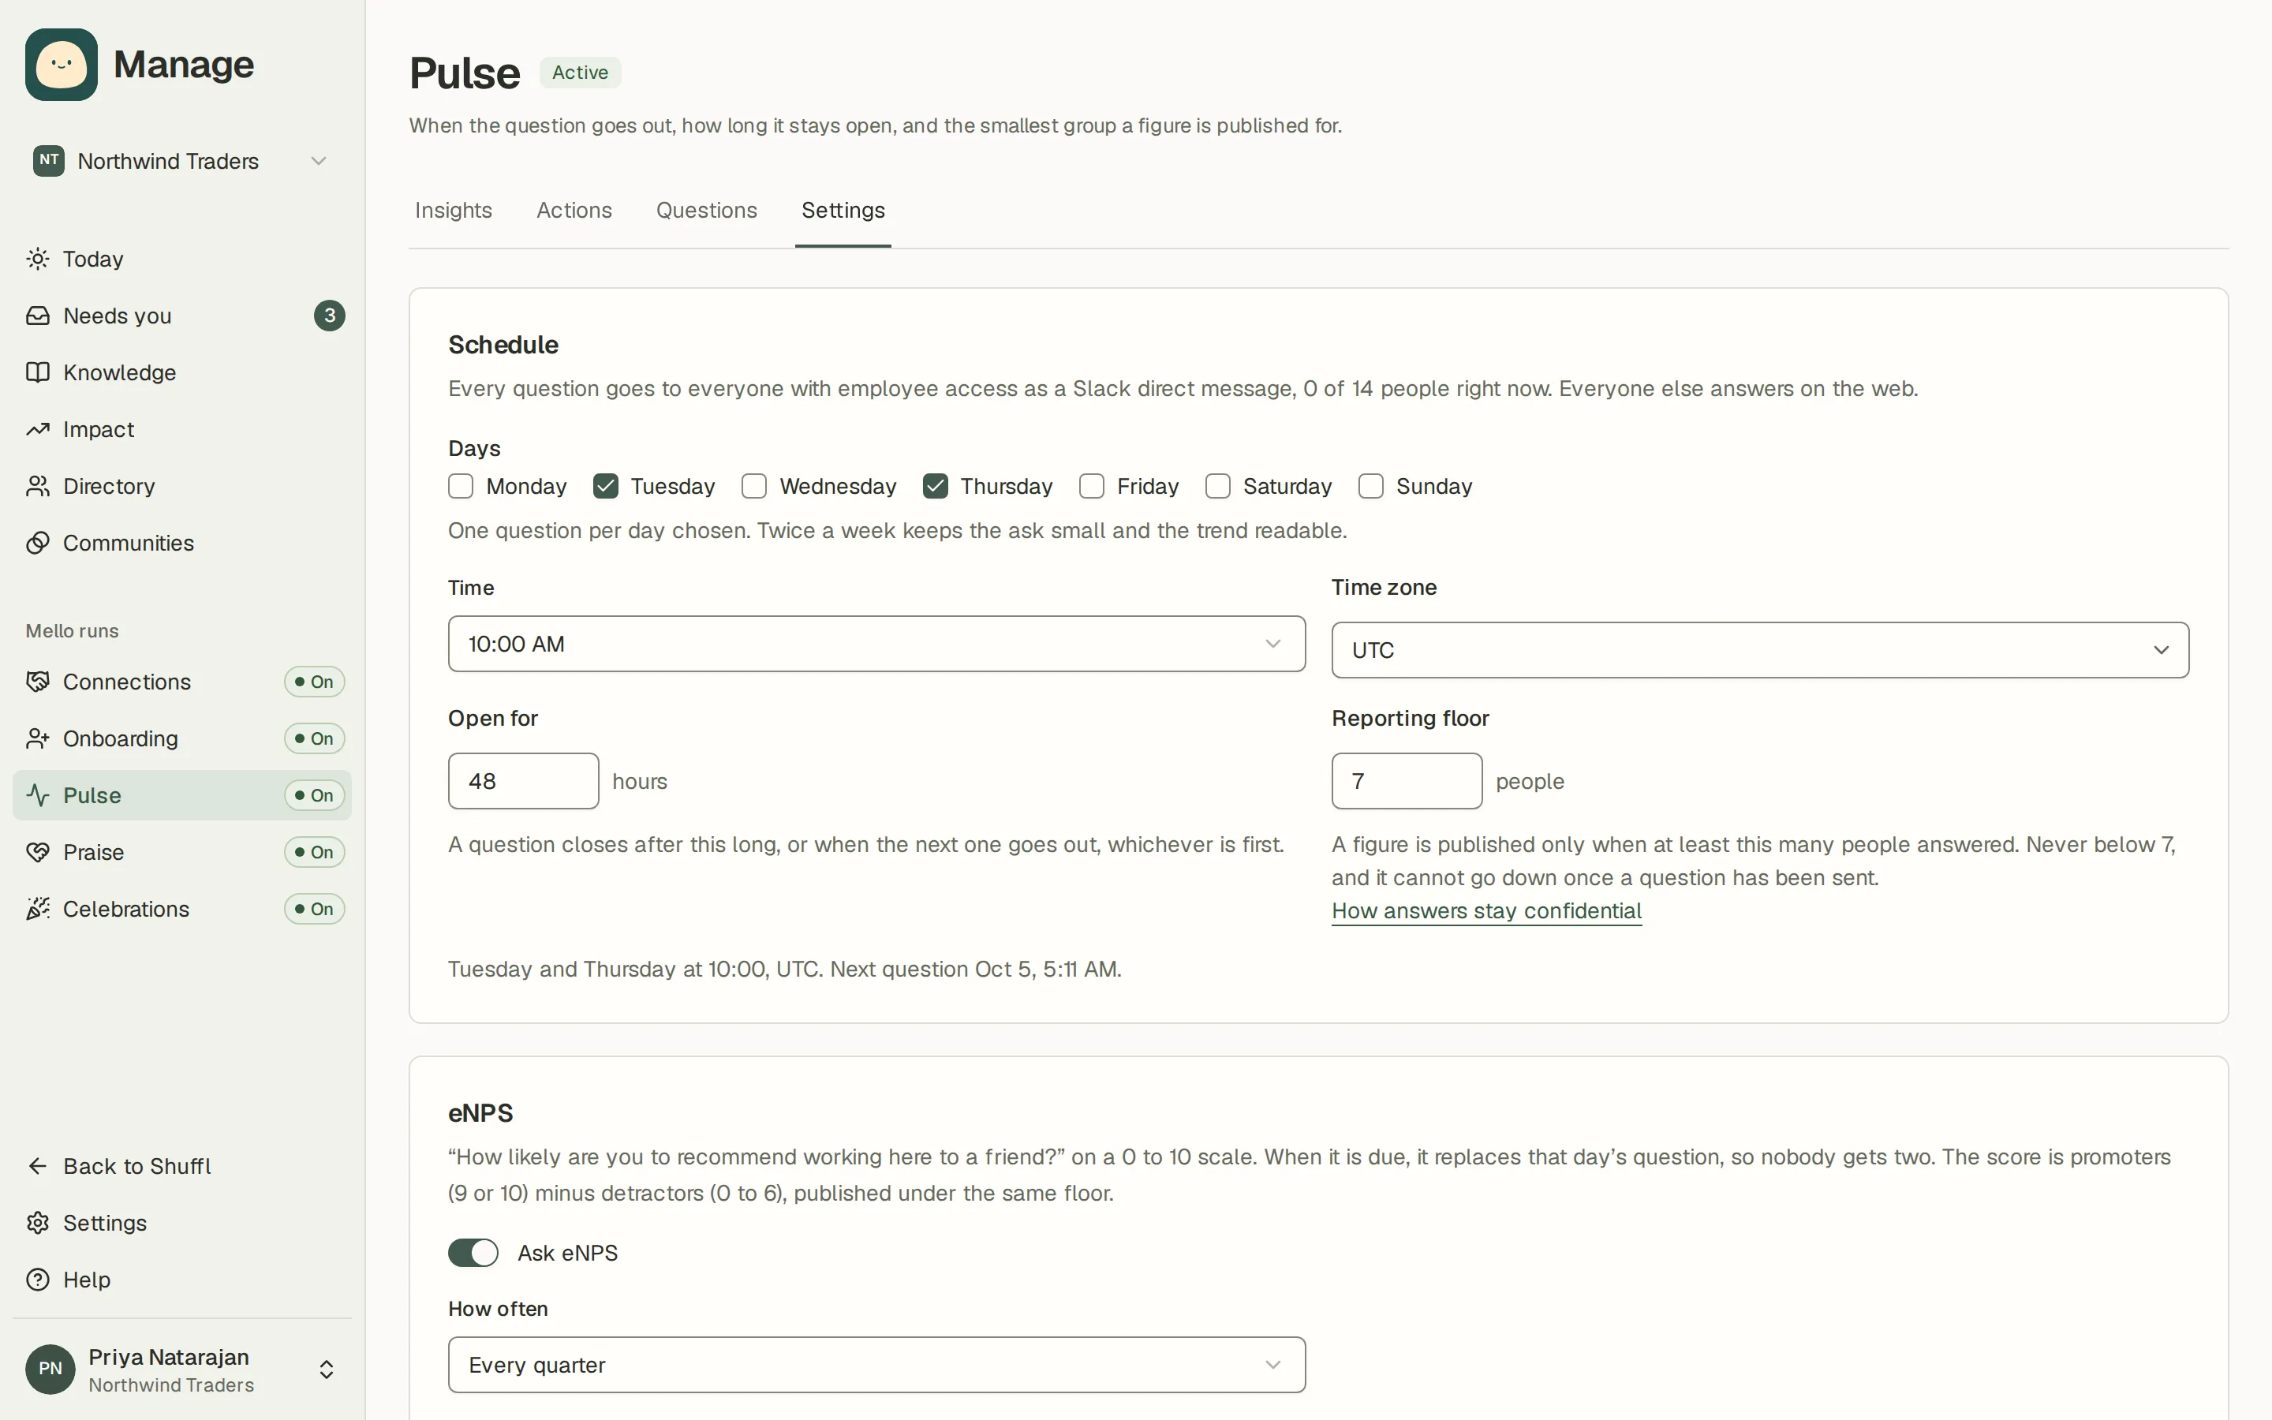Click the Back to Shuffl arrow icon

(38, 1165)
